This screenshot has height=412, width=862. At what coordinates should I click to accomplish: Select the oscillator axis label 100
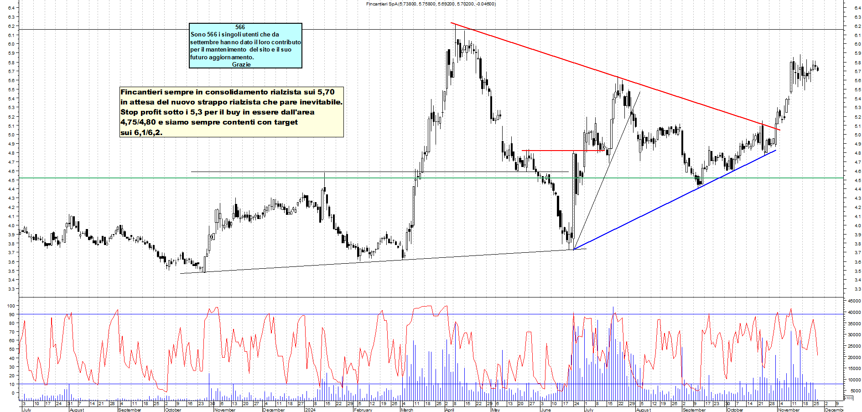coord(11,306)
